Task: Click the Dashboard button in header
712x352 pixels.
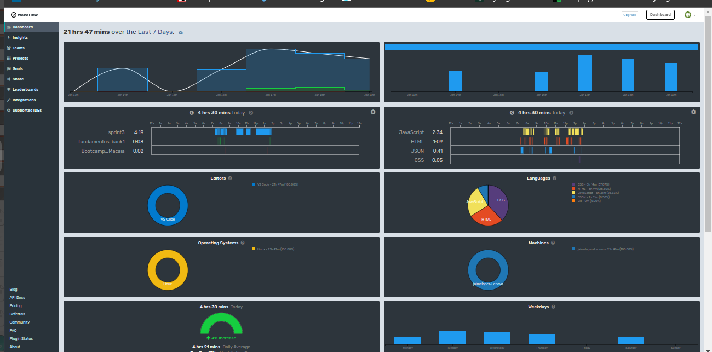Action: pos(660,15)
